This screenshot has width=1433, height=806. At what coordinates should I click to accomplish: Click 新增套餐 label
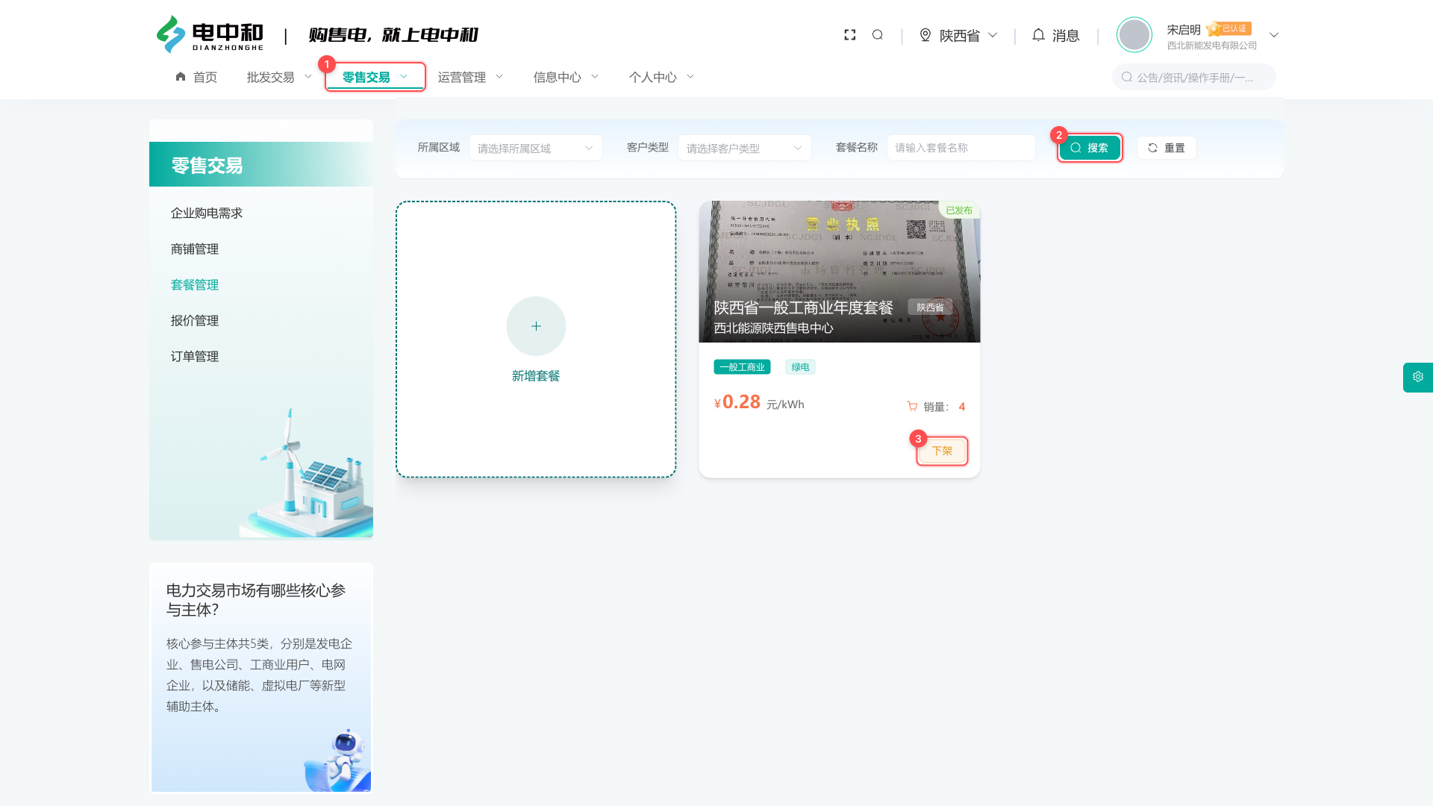coord(536,376)
